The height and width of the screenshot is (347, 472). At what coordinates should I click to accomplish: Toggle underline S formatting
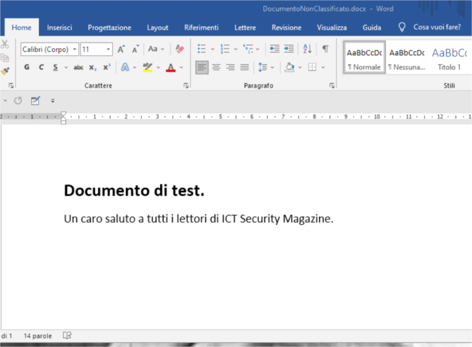pyautogui.click(x=55, y=67)
